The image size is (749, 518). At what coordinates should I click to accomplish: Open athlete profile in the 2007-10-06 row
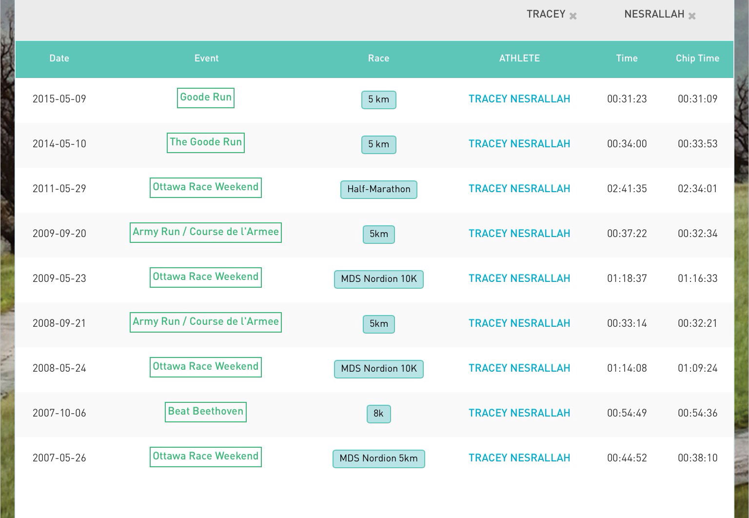click(519, 414)
